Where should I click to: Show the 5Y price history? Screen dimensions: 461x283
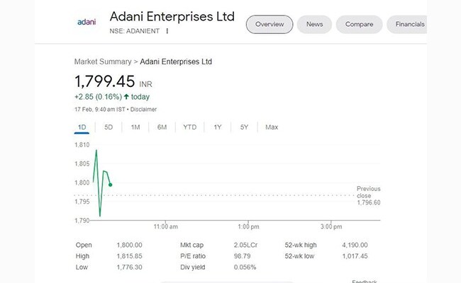point(244,127)
